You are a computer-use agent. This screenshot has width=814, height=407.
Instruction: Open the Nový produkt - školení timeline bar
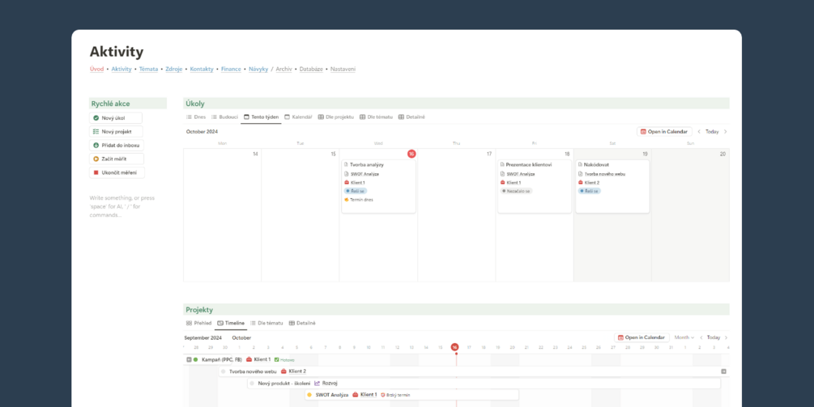point(484,384)
